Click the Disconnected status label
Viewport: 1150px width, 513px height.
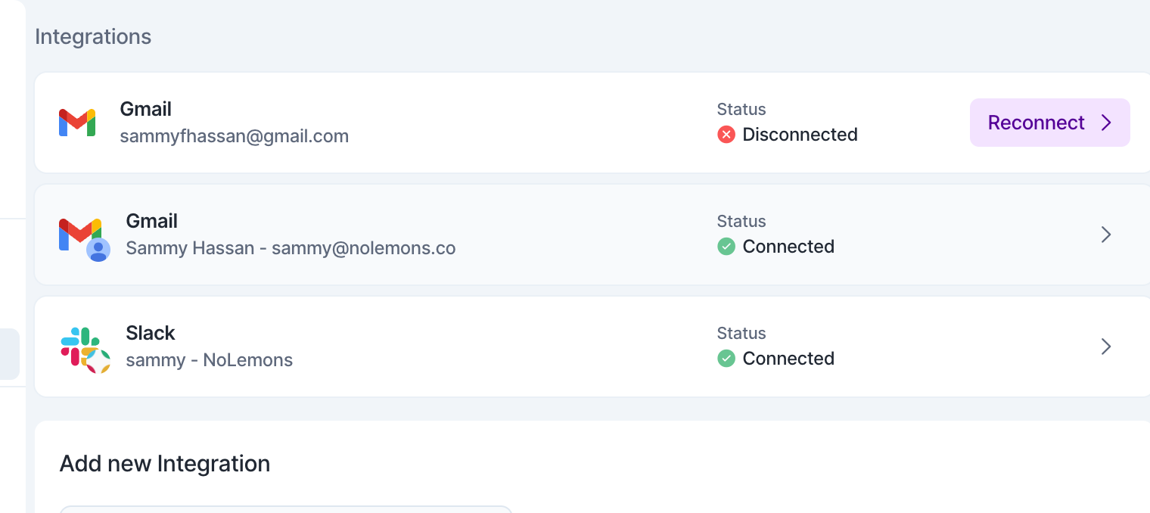(x=800, y=135)
